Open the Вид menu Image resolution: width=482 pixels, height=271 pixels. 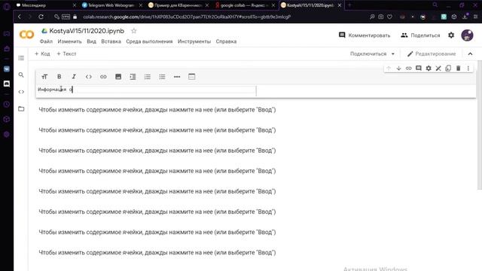pyautogui.click(x=91, y=41)
